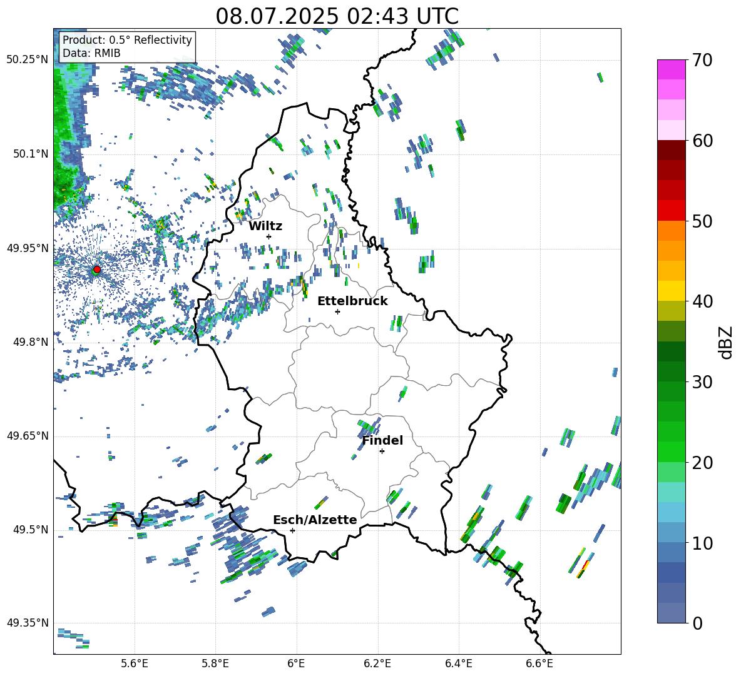The width and height of the screenshot is (741, 676).
Task: Click the colorbar value 20
Action: [702, 463]
